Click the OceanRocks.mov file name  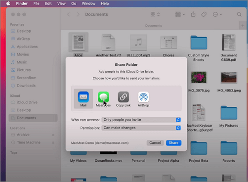tap(108, 161)
